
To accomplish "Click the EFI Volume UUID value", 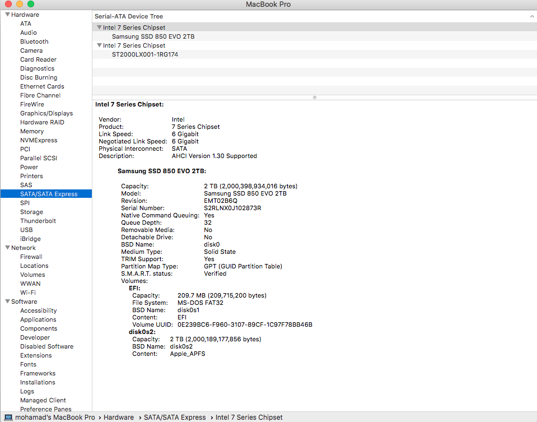I will coord(245,324).
